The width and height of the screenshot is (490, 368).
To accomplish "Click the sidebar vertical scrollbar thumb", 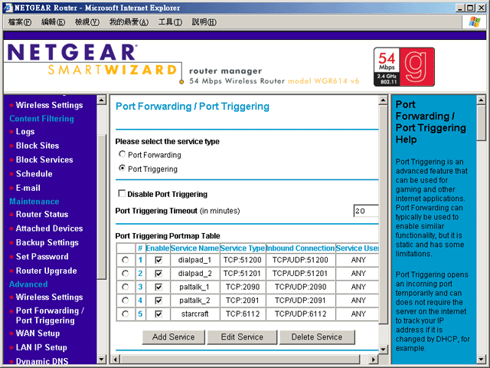I will (102, 206).
